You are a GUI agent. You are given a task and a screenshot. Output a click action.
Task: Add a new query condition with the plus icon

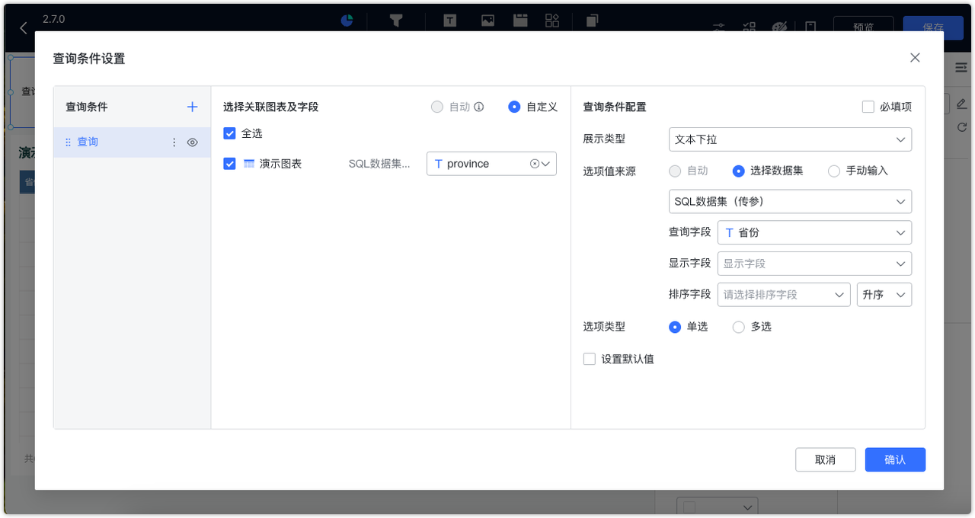pos(192,107)
